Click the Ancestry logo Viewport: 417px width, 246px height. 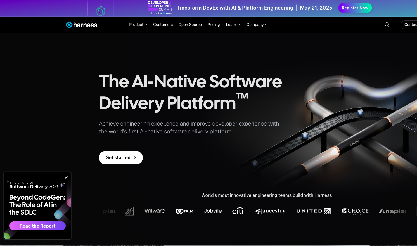click(x=271, y=211)
